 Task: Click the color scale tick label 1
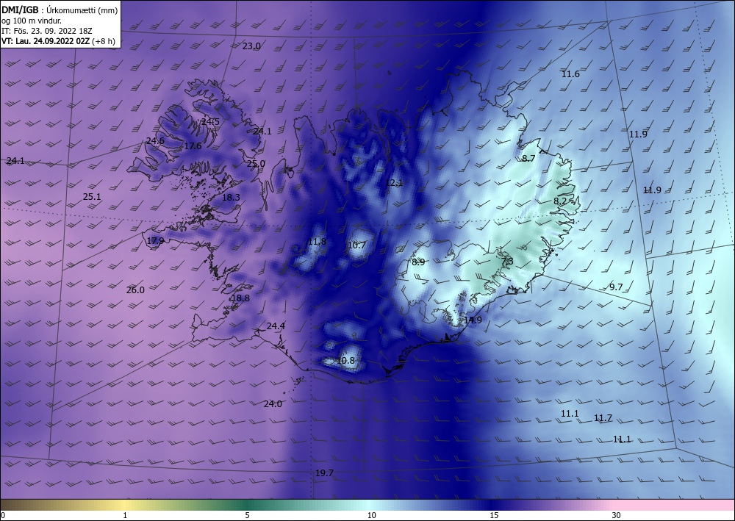point(125,516)
